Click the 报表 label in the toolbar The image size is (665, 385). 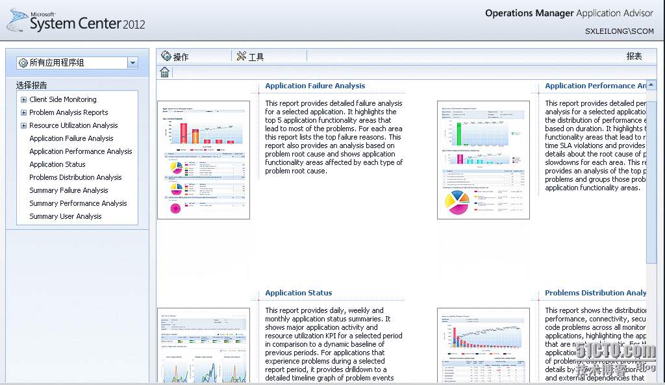pyautogui.click(x=634, y=56)
